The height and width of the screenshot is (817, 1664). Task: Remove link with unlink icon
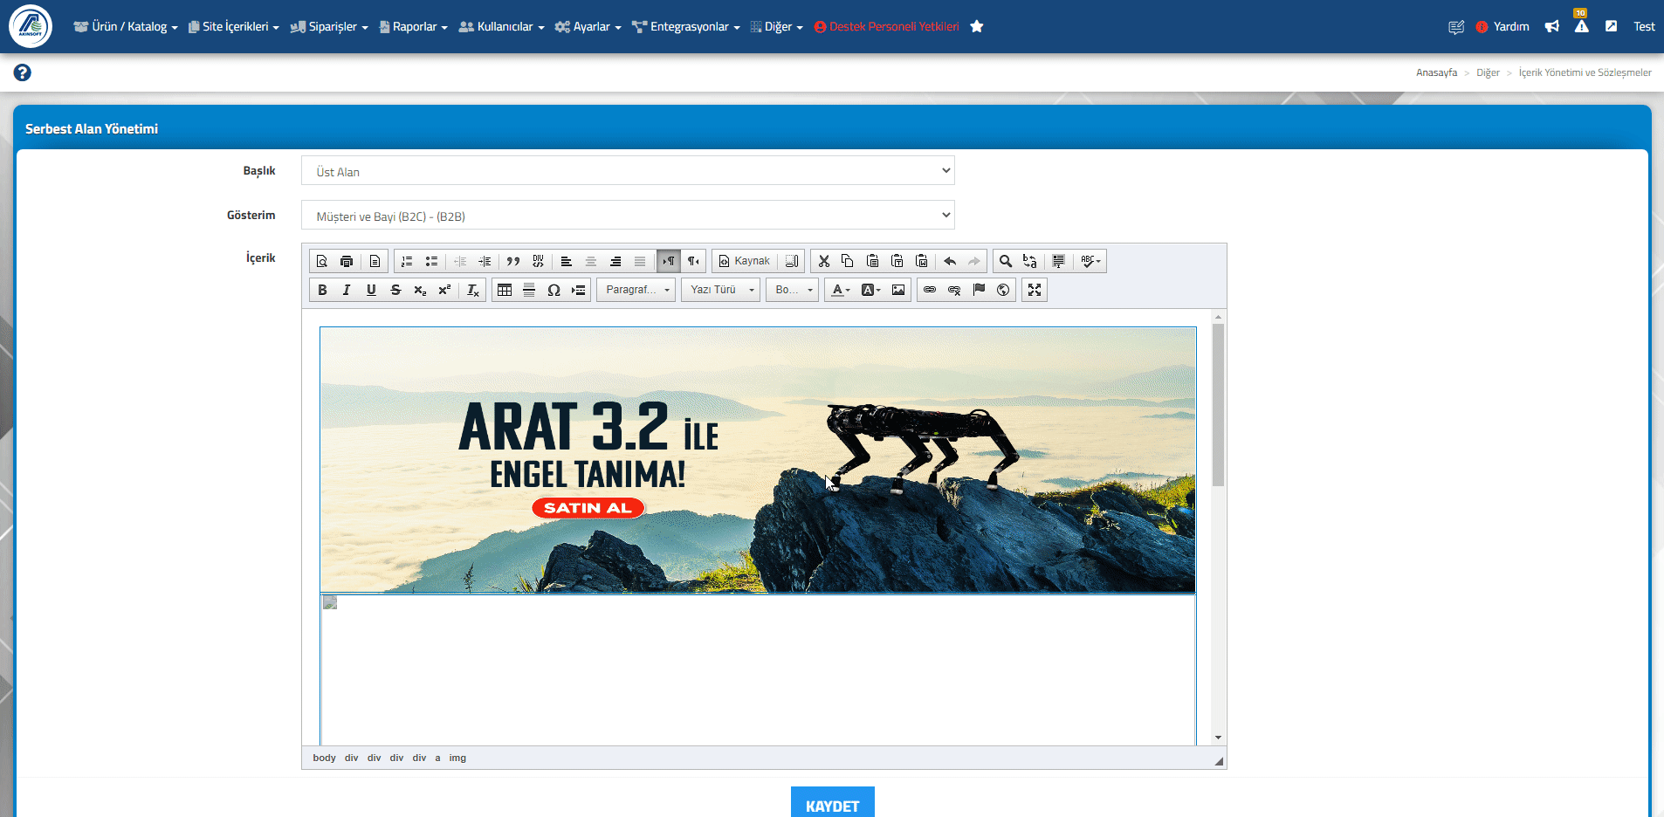[x=954, y=290]
